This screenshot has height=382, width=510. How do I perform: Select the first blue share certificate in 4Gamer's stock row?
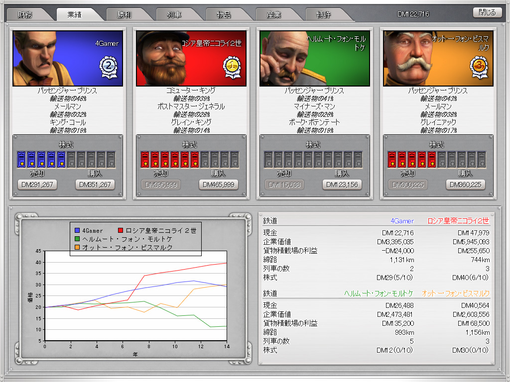click(21, 159)
